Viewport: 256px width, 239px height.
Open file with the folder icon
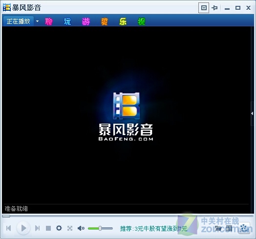pos(218,228)
